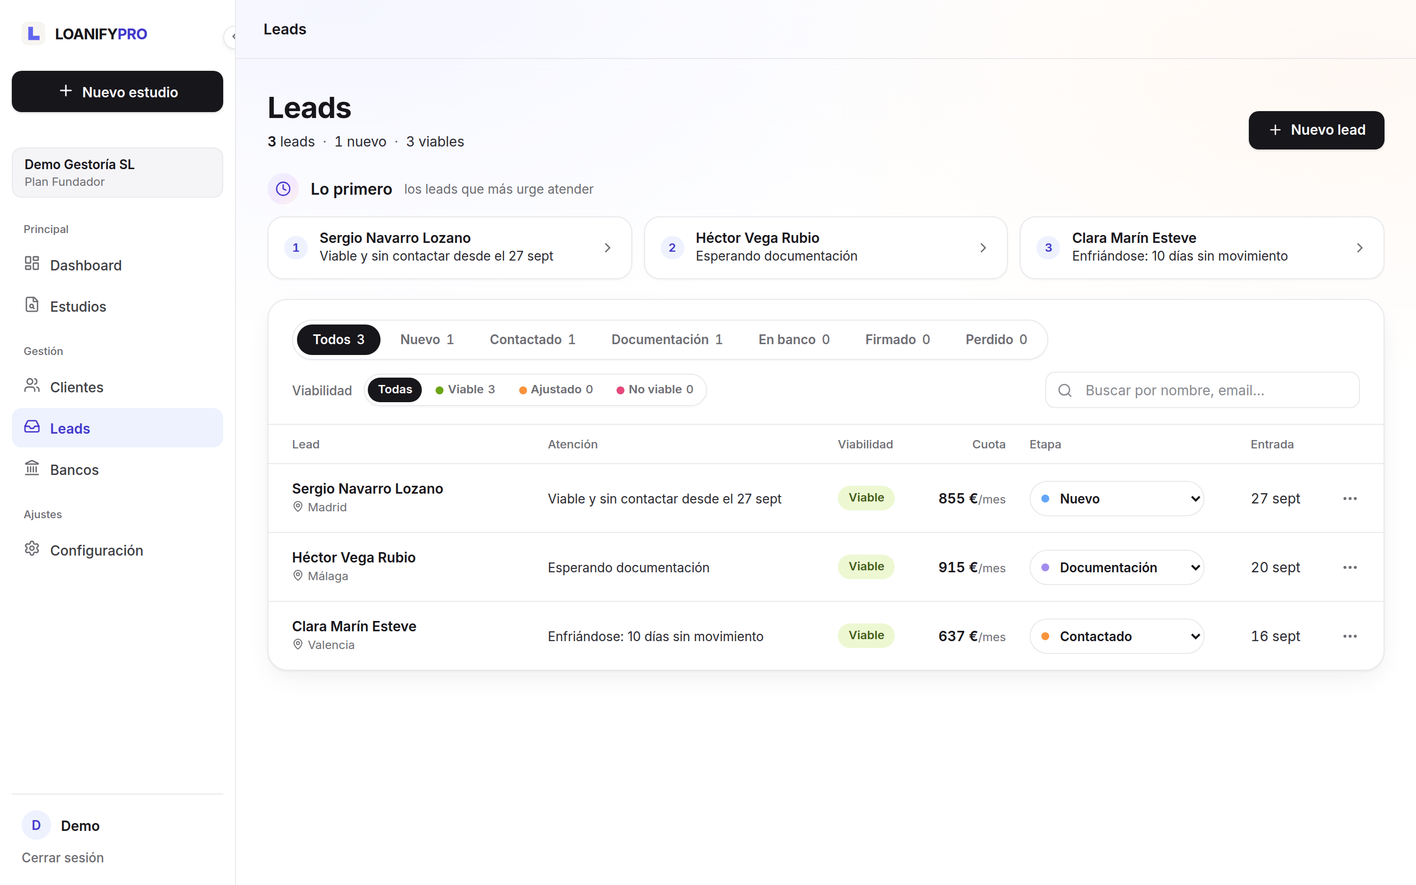Filter by Viable viability
The image size is (1416, 885).
[x=465, y=389]
